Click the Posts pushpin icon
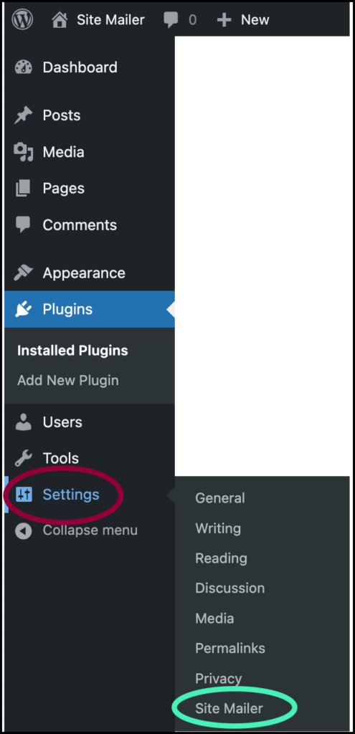Image resolution: width=355 pixels, height=734 pixels. (23, 115)
